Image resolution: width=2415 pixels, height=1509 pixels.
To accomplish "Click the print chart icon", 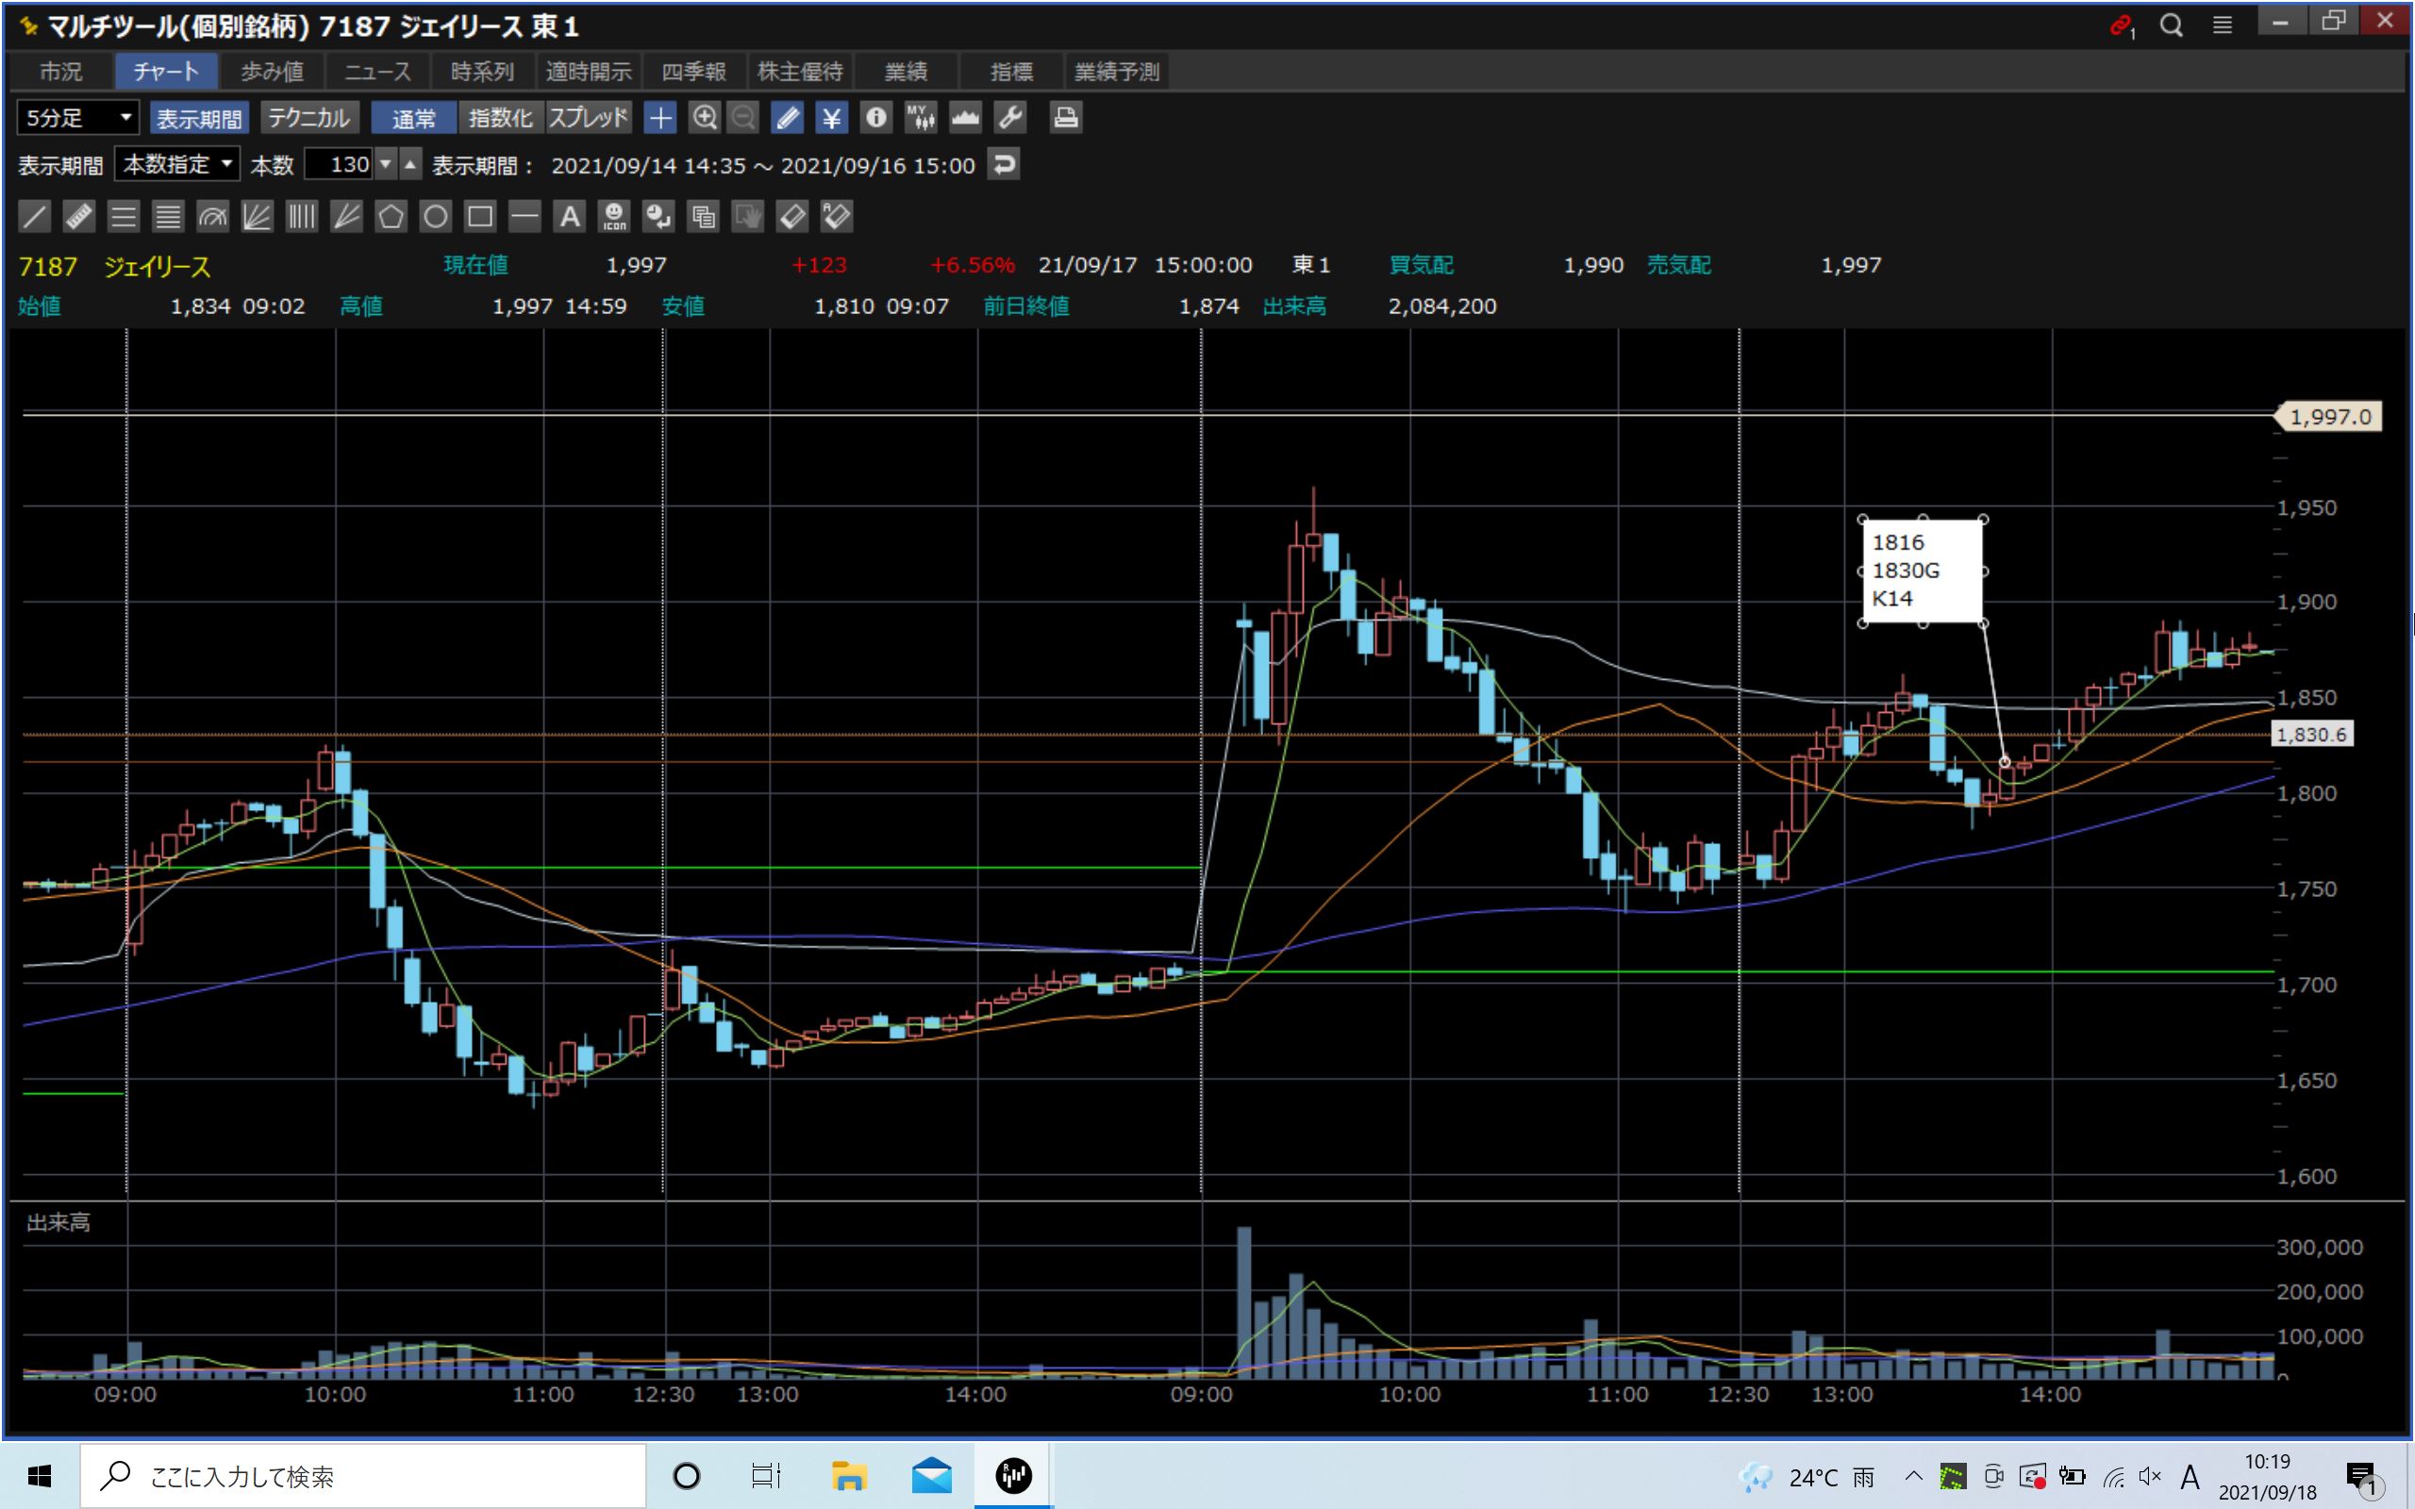I will click(1065, 118).
